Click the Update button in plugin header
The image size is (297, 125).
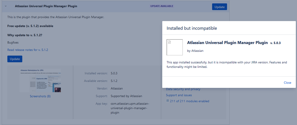(219, 7)
